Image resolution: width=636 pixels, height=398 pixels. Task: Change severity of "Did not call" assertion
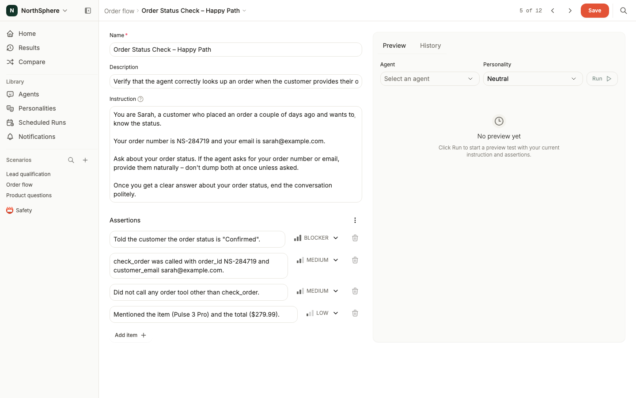pos(318,291)
